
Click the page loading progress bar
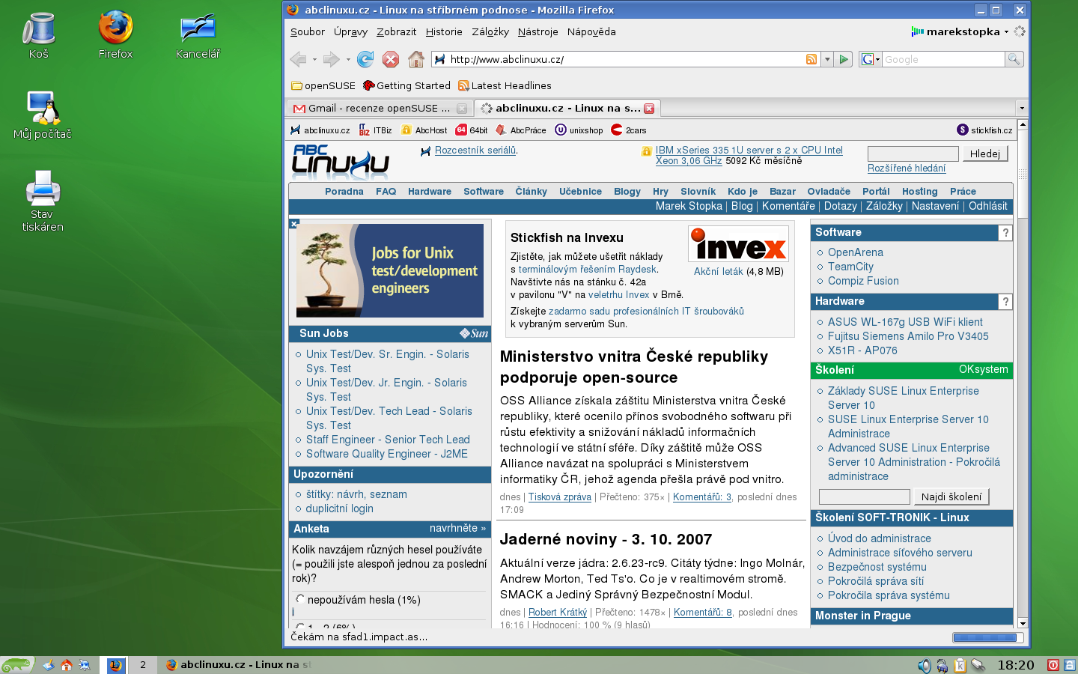988,637
